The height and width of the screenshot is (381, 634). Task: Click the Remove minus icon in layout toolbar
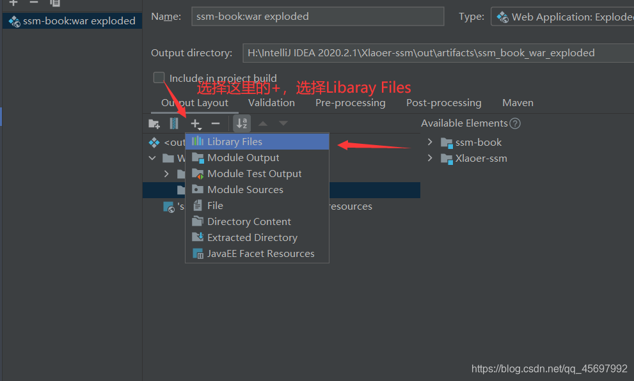tap(216, 123)
